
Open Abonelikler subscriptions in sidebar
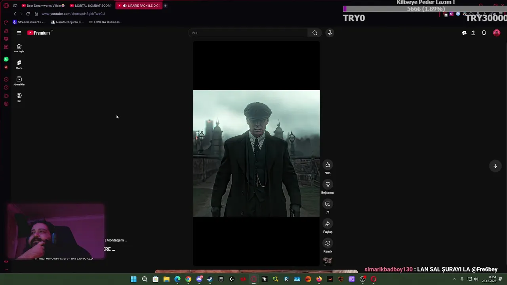click(19, 81)
